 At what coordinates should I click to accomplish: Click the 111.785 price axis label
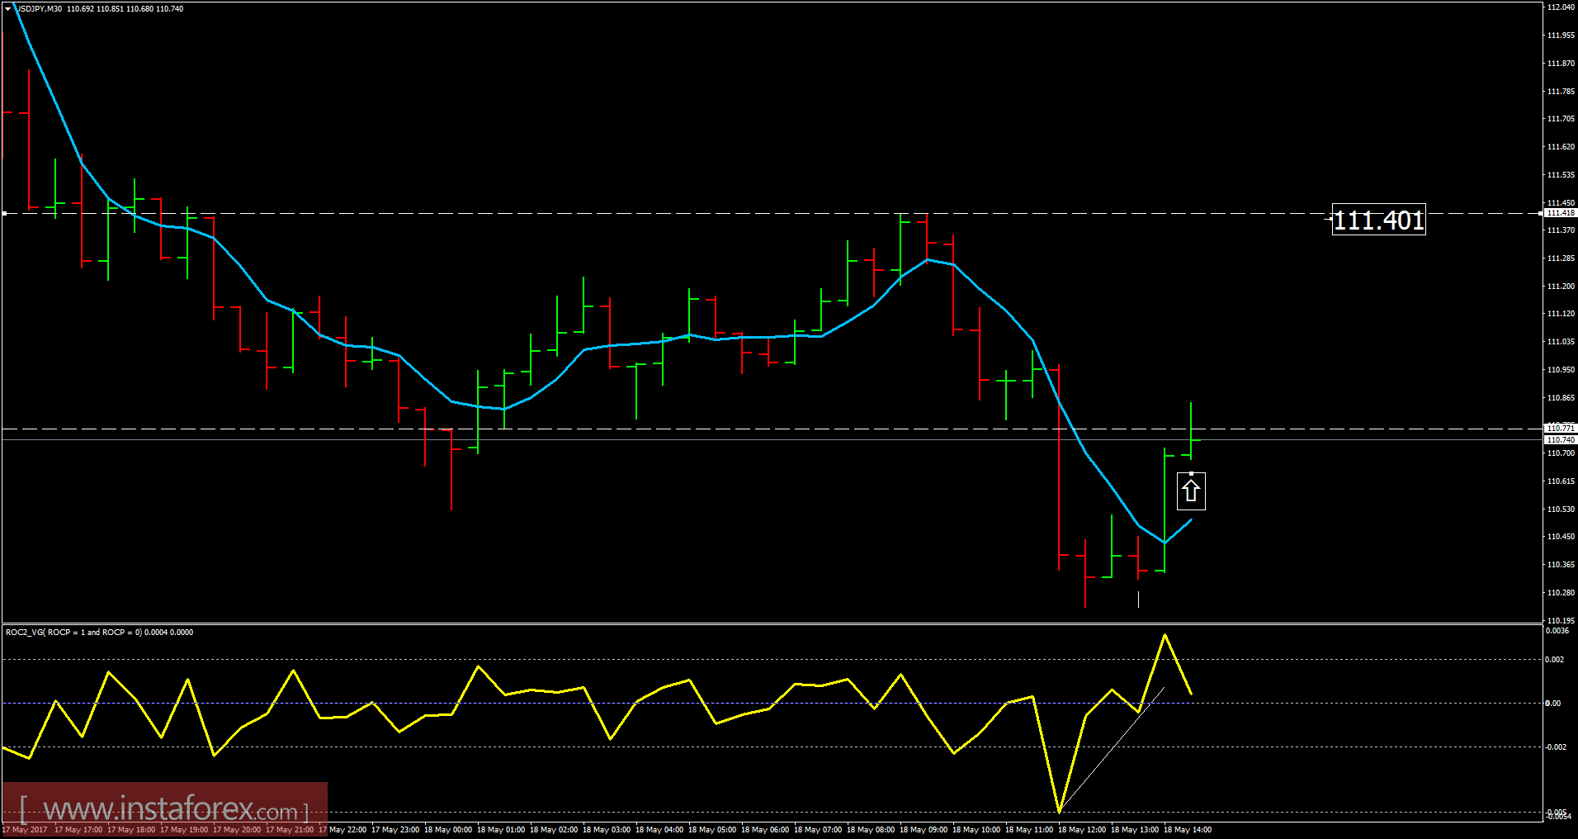[x=1561, y=92]
